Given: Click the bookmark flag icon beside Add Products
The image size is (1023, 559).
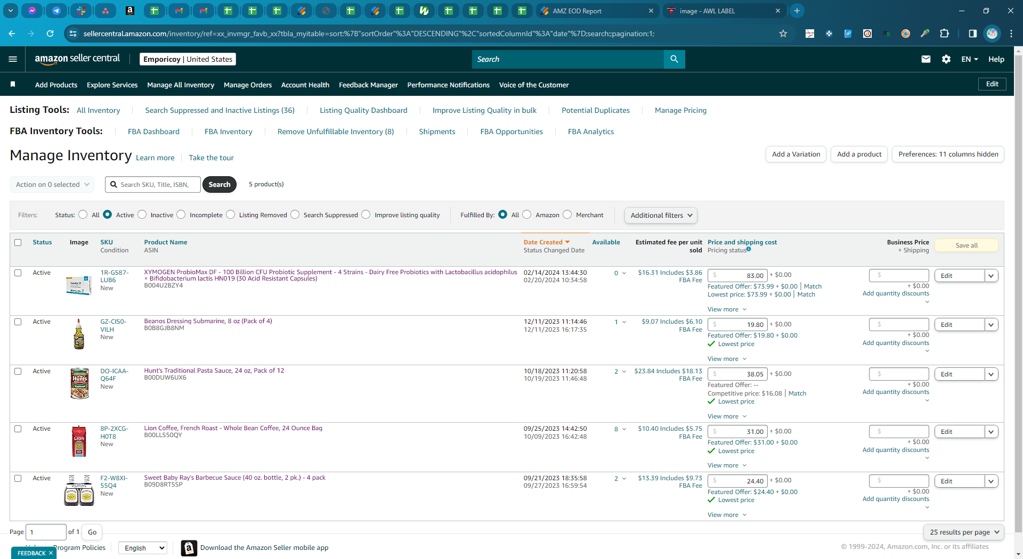Looking at the screenshot, I should [13, 84].
